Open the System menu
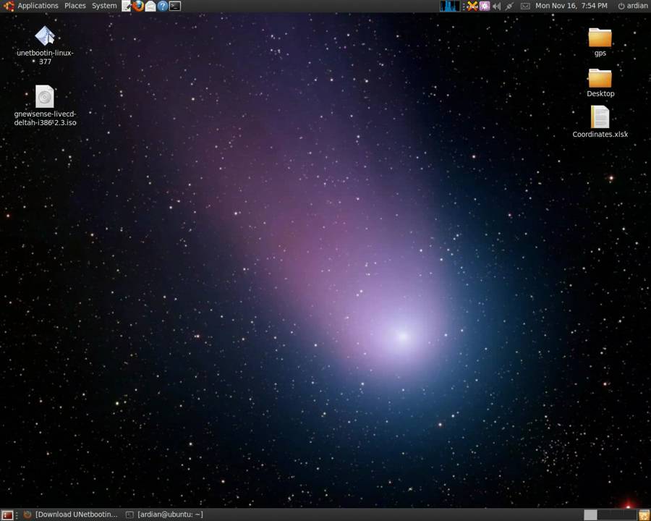Image resolution: width=651 pixels, height=521 pixels. [x=104, y=6]
